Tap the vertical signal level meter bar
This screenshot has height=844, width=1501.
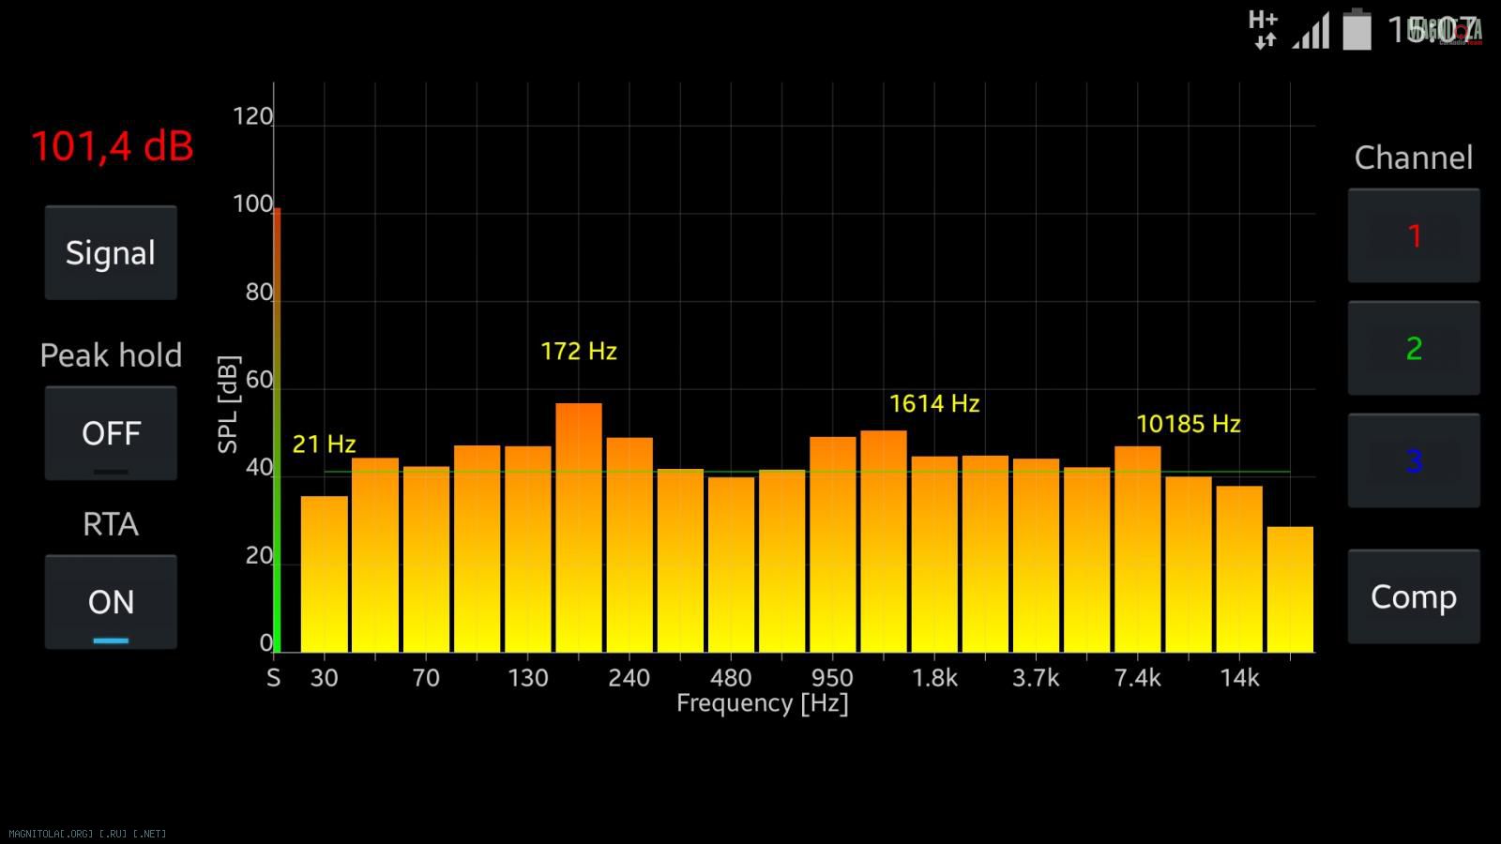point(277,431)
